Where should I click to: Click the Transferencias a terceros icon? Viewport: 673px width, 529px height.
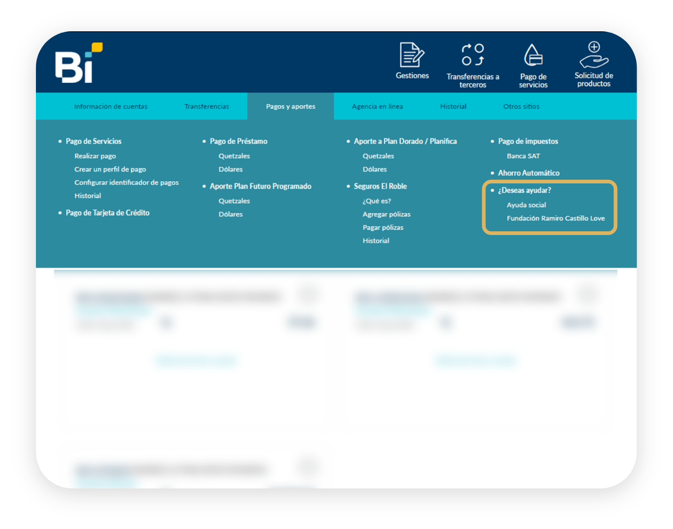pos(473,55)
